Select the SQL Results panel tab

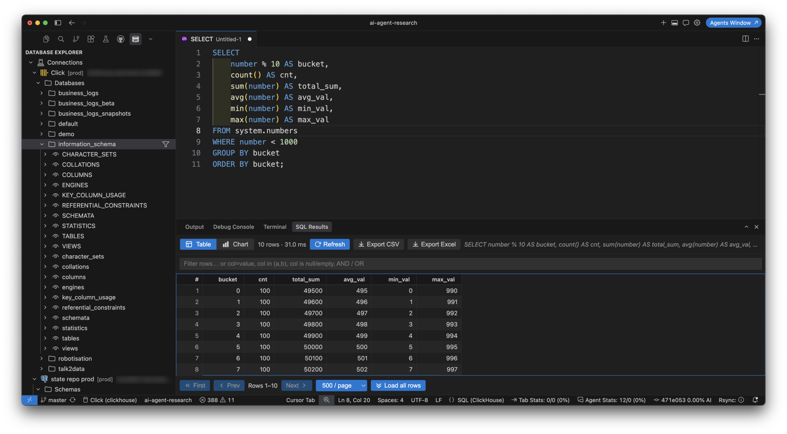point(312,227)
